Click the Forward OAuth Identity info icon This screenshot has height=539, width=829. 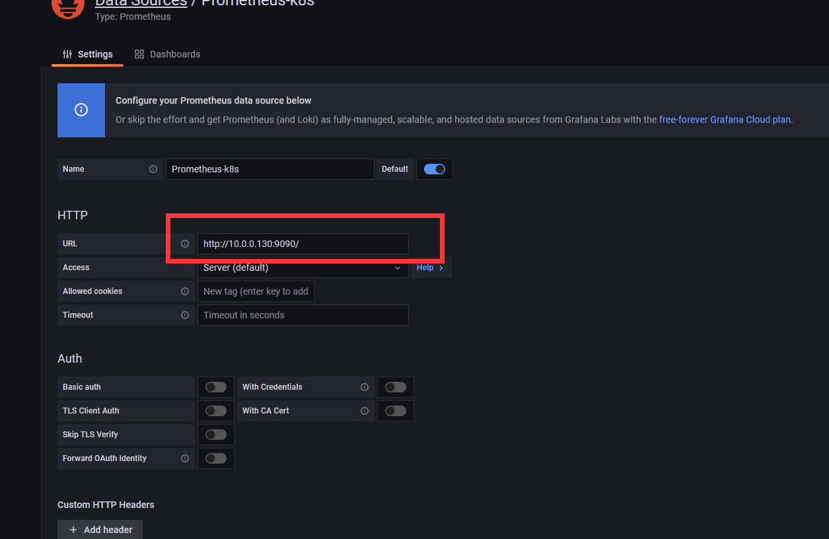tap(185, 458)
